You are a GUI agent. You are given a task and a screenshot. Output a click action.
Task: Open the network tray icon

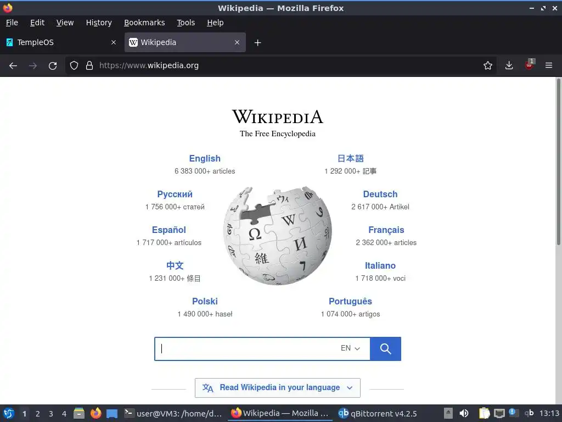499,413
